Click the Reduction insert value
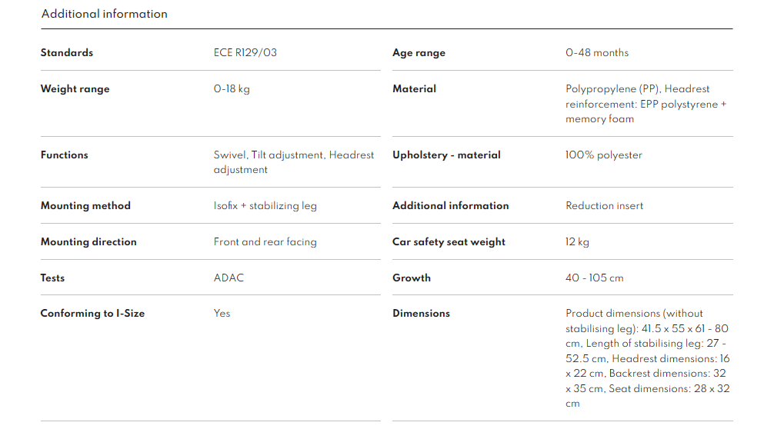Viewport: 774px width, 439px height. click(x=604, y=206)
